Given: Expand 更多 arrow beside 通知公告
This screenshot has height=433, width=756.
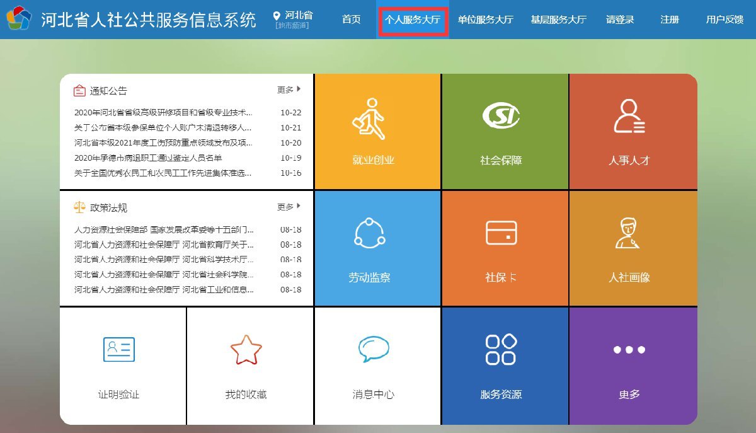Looking at the screenshot, I should (x=289, y=90).
